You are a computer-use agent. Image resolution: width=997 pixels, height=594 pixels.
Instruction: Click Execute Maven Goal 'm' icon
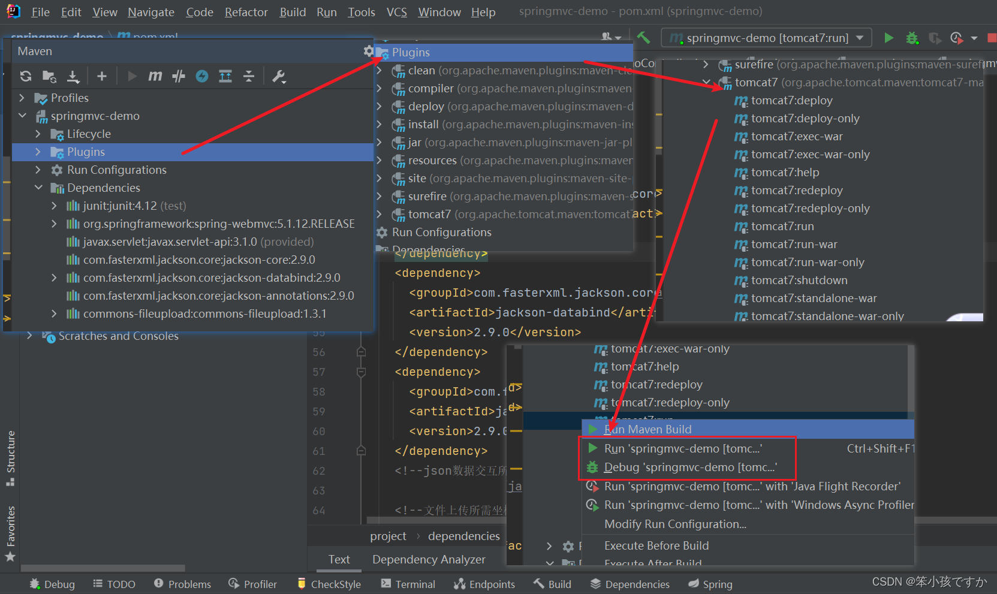pyautogui.click(x=155, y=76)
